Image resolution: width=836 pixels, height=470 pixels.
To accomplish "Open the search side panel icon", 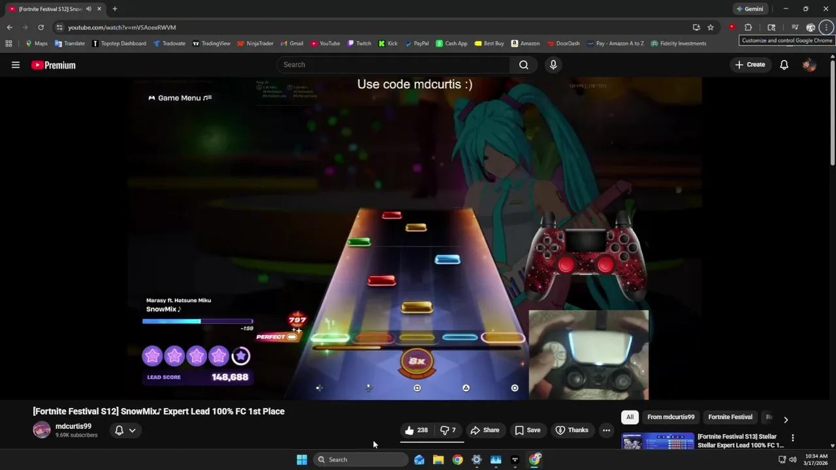I will tap(771, 27).
